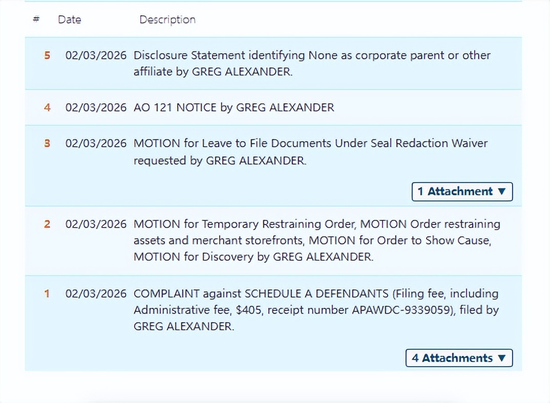
Task: Click the Date column header
Action: coord(69,19)
